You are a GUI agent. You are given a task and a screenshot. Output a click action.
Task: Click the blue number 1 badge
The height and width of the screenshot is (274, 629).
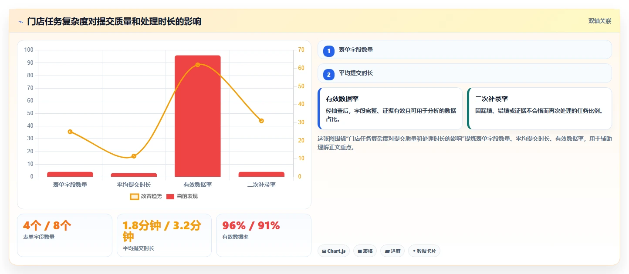tap(329, 51)
